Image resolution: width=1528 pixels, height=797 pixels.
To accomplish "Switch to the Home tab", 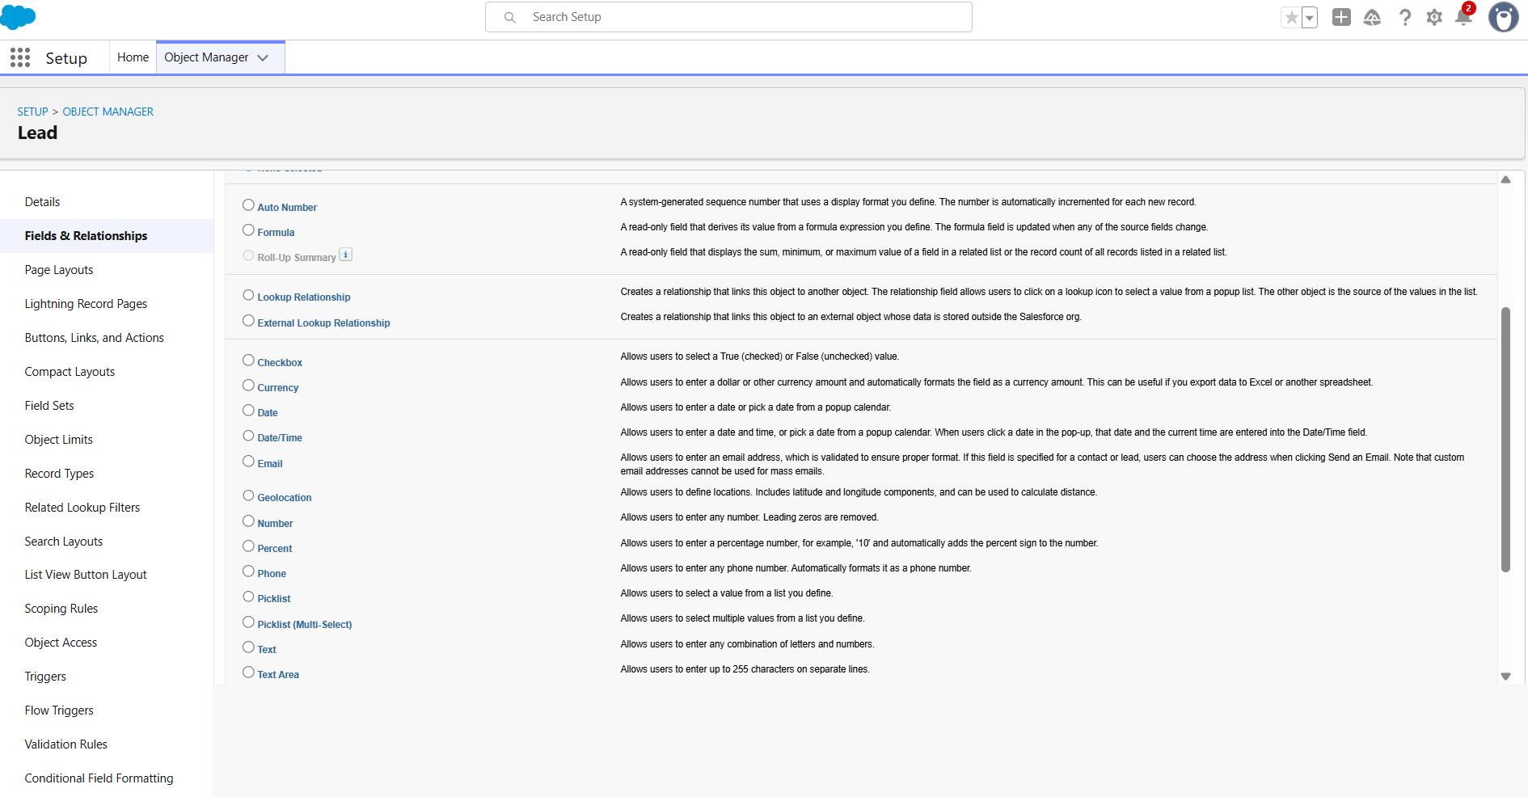I will point(133,57).
